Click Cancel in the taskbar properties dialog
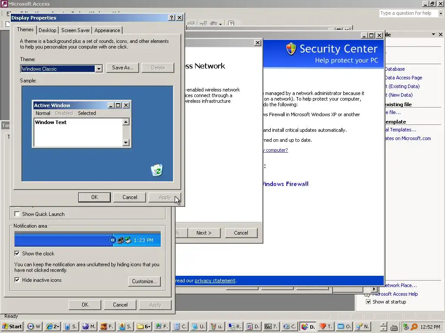 click(x=120, y=305)
